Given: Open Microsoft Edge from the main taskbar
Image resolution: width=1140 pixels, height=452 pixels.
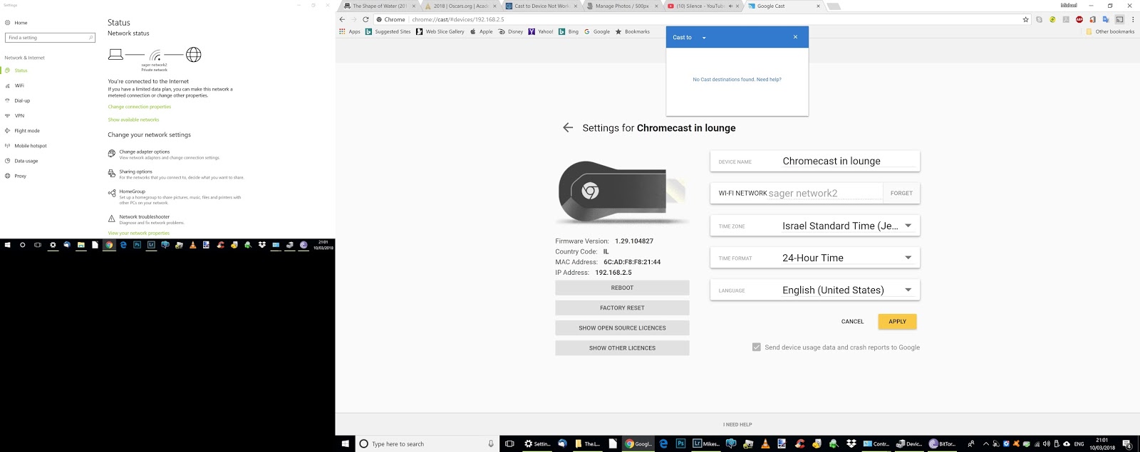Looking at the screenshot, I should 663,443.
